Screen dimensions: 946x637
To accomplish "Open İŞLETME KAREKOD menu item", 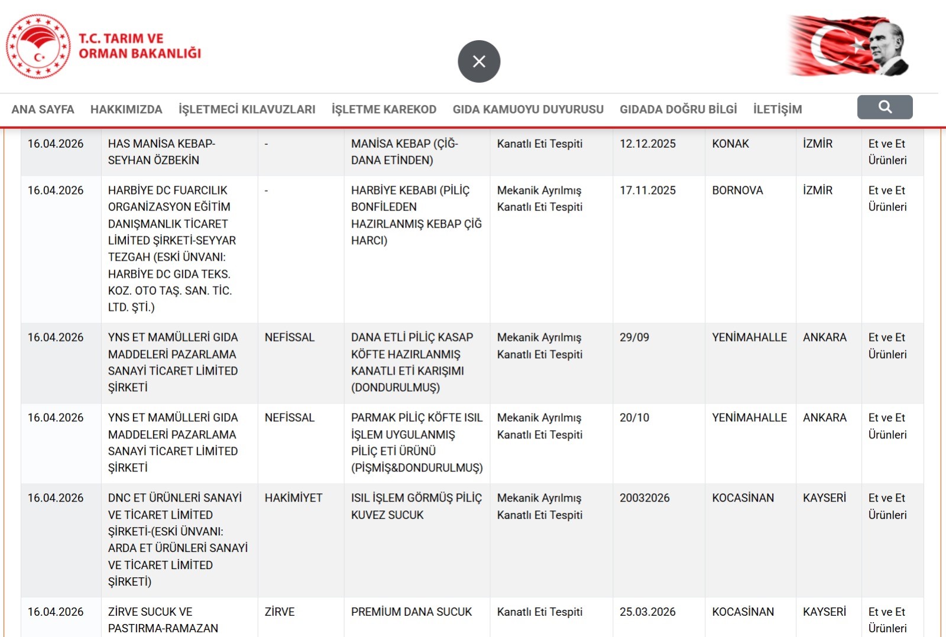I will [384, 109].
